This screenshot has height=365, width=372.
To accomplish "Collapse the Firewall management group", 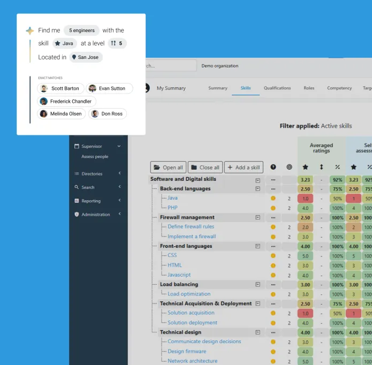I will coord(257,218).
